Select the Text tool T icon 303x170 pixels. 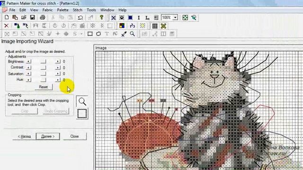coord(107,34)
